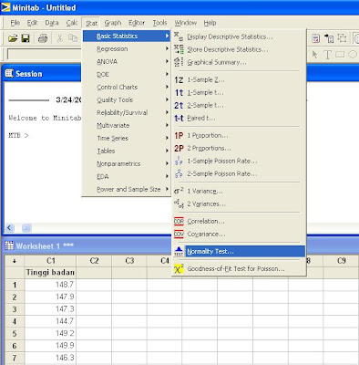Click the worksheet data direction arrow cell
Image resolution: width=359 pixels, height=365 pixels.
point(15,261)
